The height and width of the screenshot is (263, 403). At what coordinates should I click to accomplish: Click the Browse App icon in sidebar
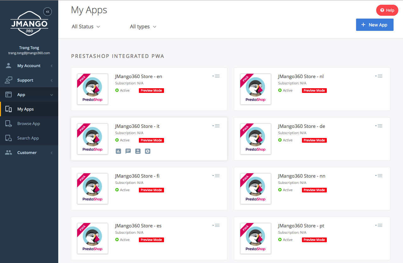(9, 123)
